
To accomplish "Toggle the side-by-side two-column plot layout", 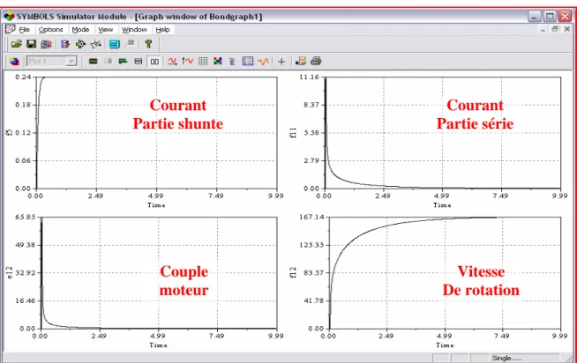I will pos(154,62).
